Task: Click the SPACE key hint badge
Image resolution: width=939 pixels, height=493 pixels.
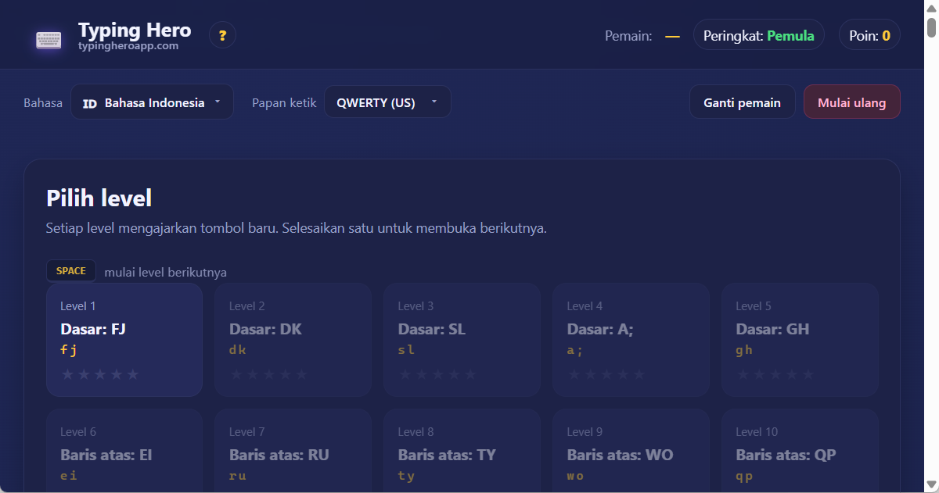Action: (x=71, y=270)
